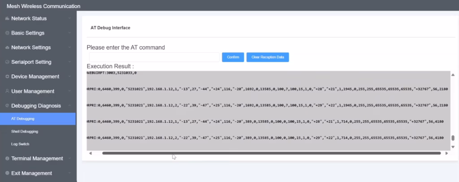The width and height of the screenshot is (459, 182).
Task: Click the Network Status sidebar icon
Action: coord(7,18)
